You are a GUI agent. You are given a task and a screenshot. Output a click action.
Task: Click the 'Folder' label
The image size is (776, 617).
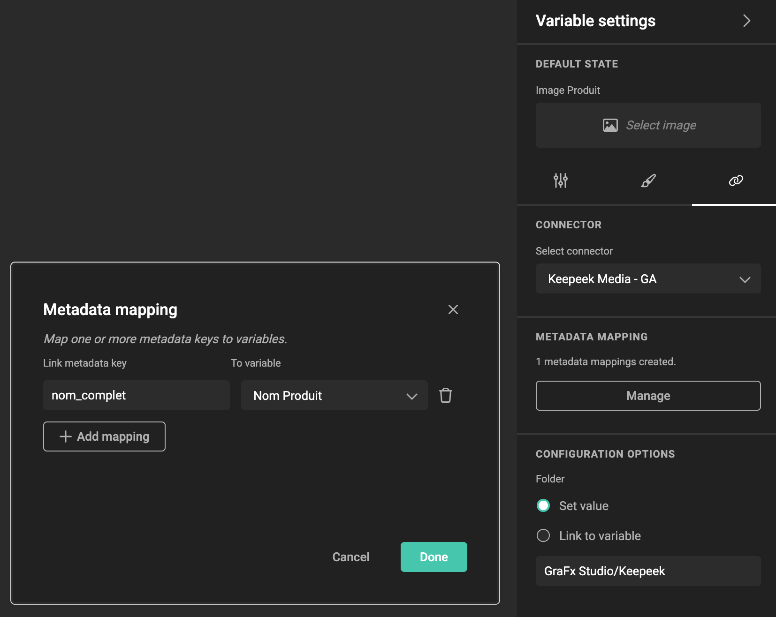[550, 479]
